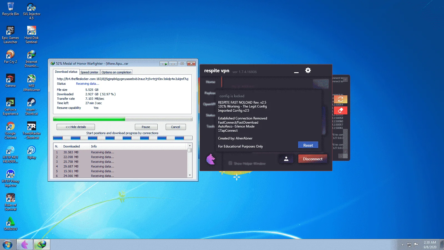Click the thefileslocker.com download URL text
This screenshot has height=250, width=444.
point(123,79)
